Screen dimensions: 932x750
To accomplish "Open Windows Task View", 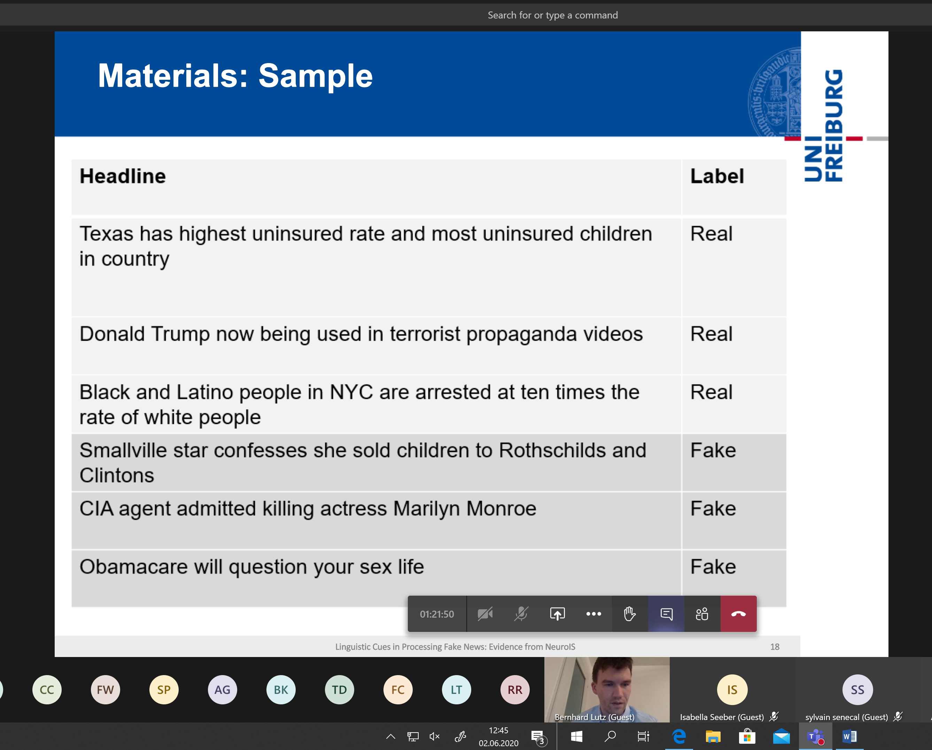I will pyautogui.click(x=643, y=736).
